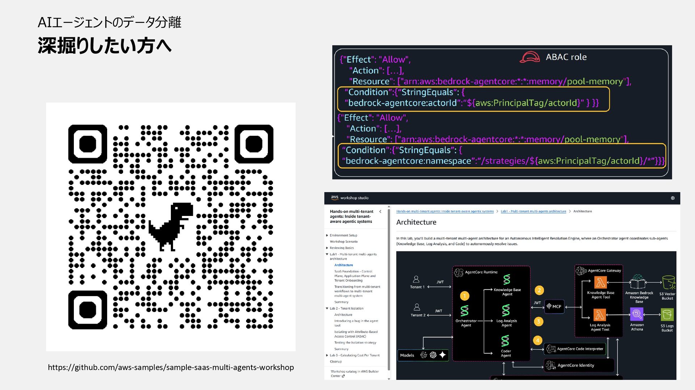Click the Tenant 1 user icon
This screenshot has height=390, width=695.
click(x=416, y=279)
